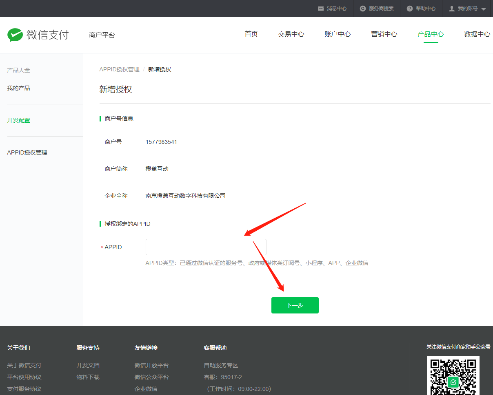Open 支付服务协议 footer link
The image size is (493, 395).
[24, 389]
